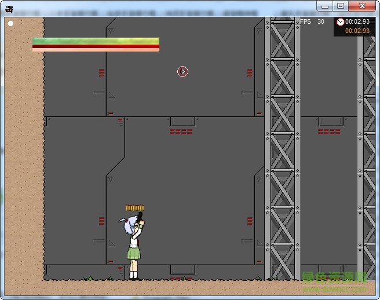Click the green gradient health bar
The height and width of the screenshot is (300, 380).
[96, 41]
